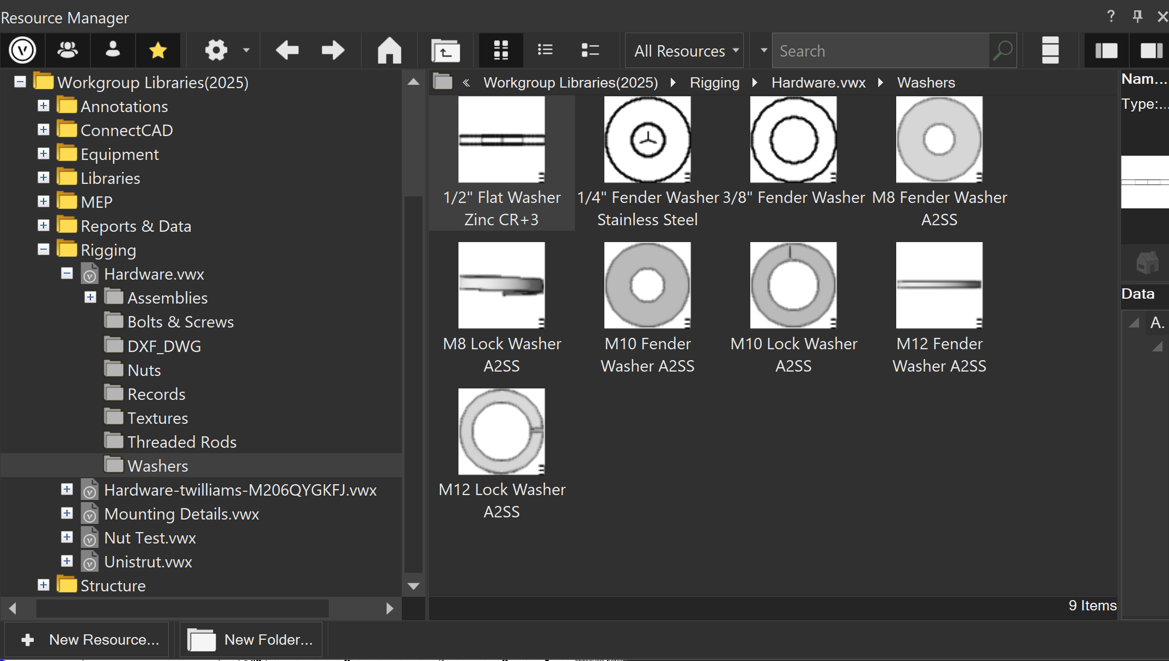Click the New Resource button
Viewport: 1169px width, 661px height.
pyautogui.click(x=87, y=640)
